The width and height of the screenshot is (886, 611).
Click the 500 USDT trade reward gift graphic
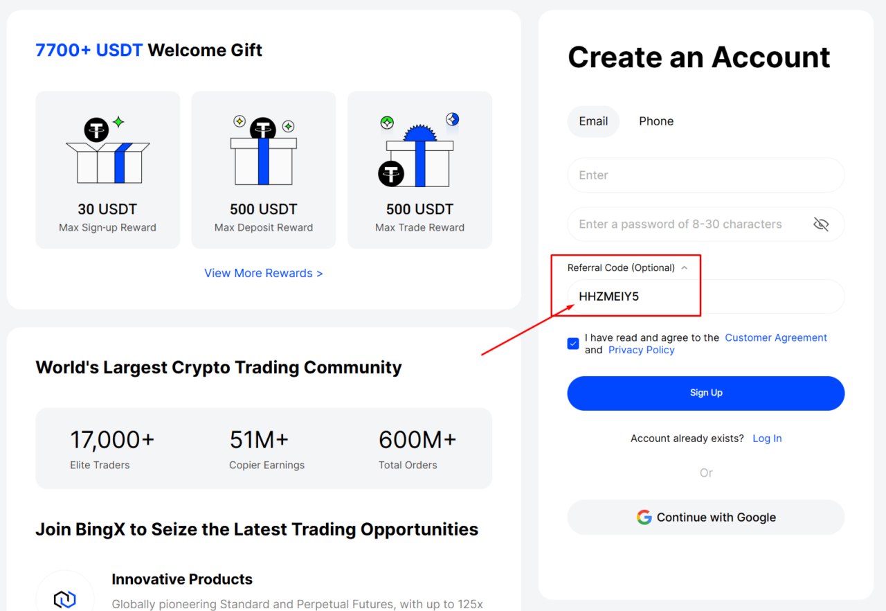point(419,149)
